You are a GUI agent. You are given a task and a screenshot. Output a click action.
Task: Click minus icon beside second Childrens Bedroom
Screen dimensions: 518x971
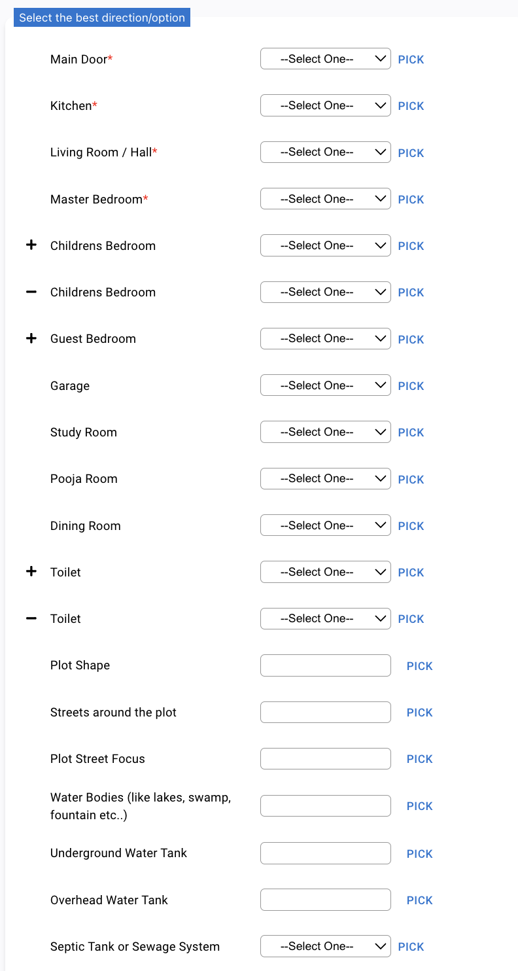click(31, 292)
